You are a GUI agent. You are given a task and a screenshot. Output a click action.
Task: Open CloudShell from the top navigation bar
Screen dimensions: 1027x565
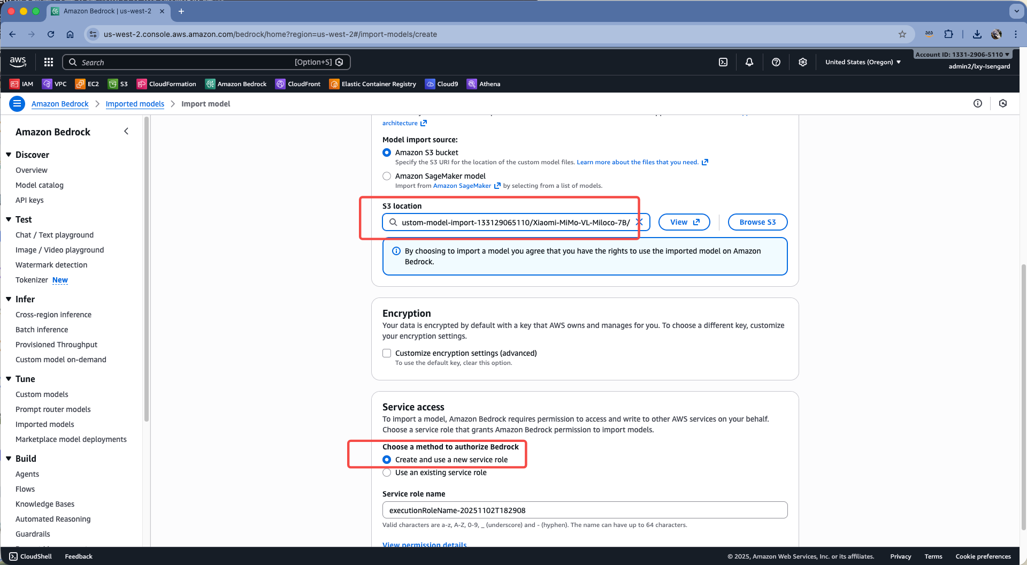point(723,62)
